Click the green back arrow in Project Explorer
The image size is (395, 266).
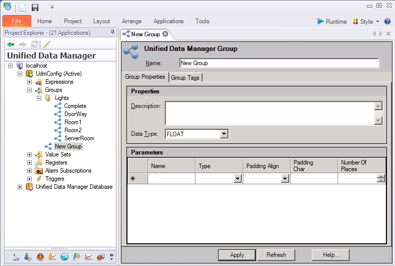tap(11, 44)
